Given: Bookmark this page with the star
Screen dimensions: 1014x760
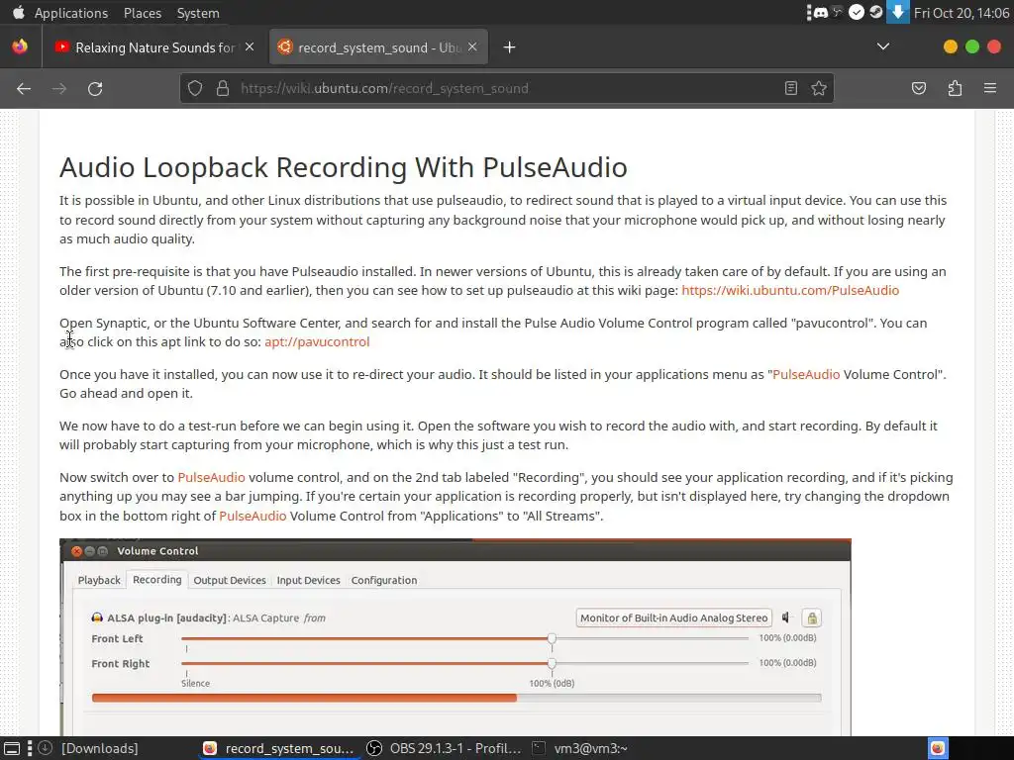Looking at the screenshot, I should coord(819,88).
